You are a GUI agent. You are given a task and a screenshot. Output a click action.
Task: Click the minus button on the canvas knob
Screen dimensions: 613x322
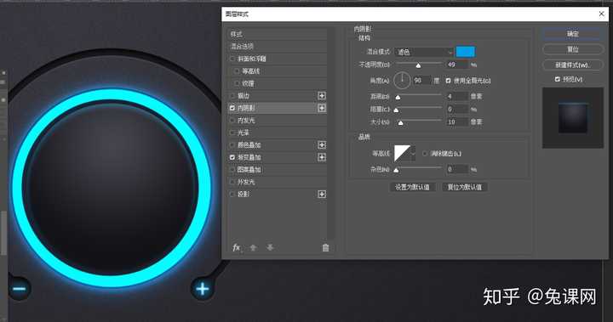(19, 289)
